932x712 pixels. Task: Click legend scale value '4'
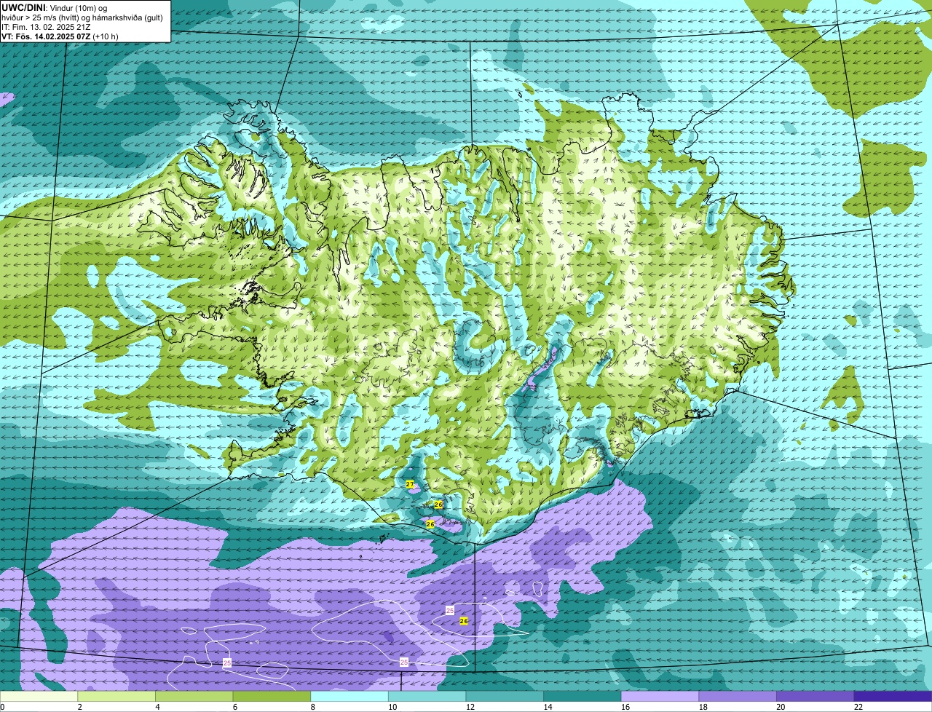tap(157, 707)
